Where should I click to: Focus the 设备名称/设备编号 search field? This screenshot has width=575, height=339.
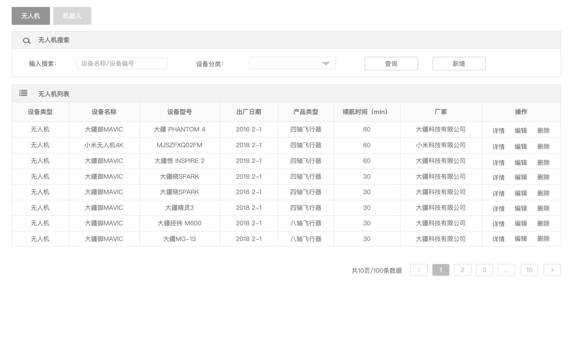(122, 64)
